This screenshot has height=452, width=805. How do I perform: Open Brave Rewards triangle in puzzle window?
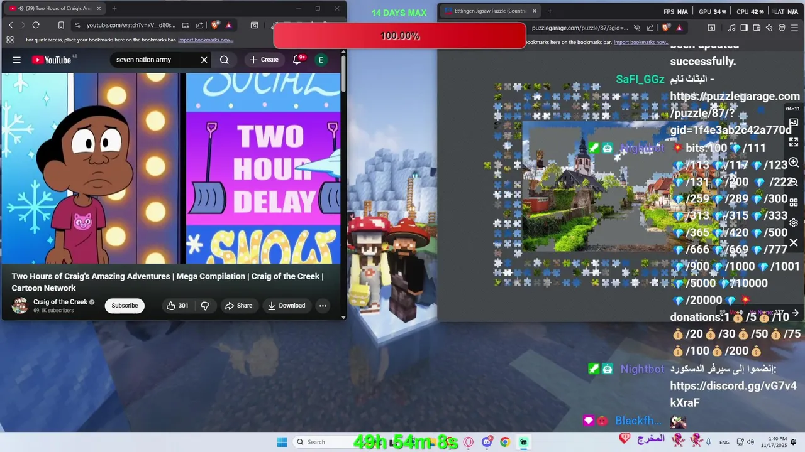click(x=679, y=28)
